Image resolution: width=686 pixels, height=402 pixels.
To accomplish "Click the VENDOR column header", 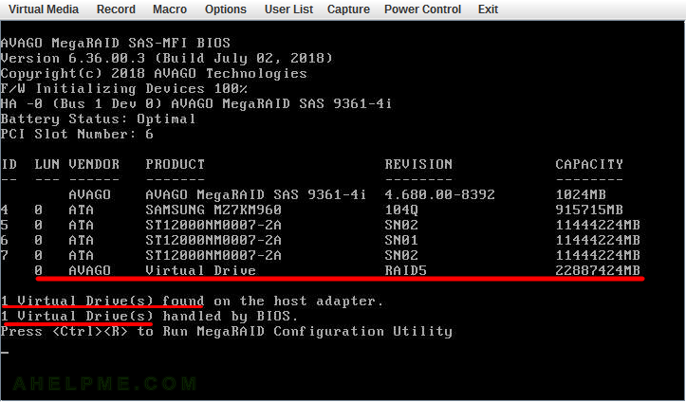I will 94,164.
